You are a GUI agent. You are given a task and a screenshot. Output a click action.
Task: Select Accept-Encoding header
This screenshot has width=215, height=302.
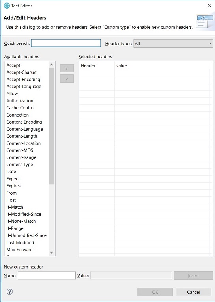coord(23,80)
